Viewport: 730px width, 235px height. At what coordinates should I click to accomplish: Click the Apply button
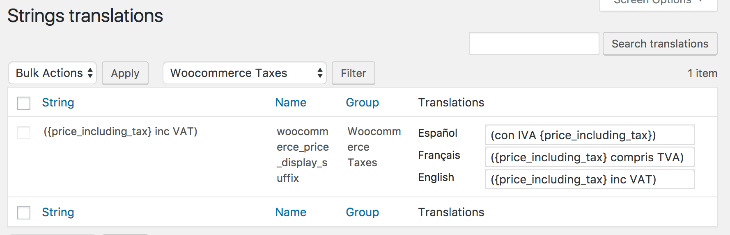coord(125,73)
